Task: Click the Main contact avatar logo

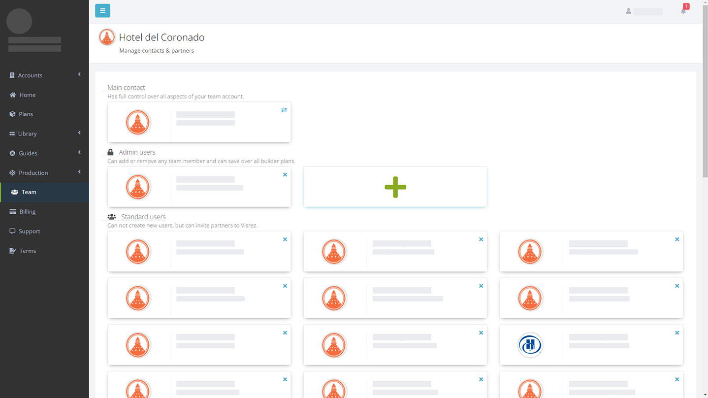Action: point(138,122)
